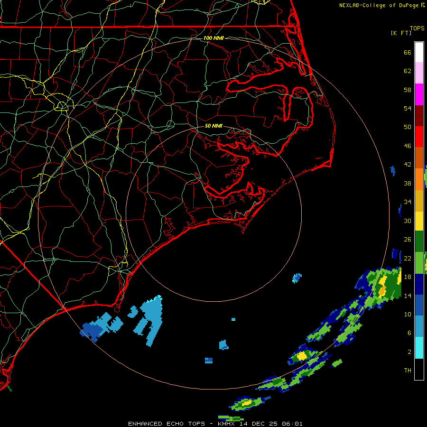Click the '50 NMI' range ring label
This screenshot has height=427, width=427.
[x=213, y=126]
